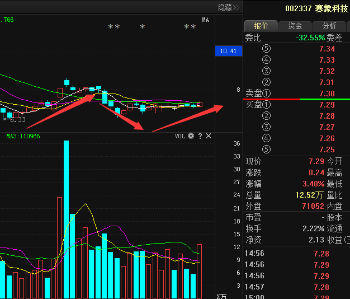
Task: Click the 换手 value 2.22%
Action: pos(314,228)
